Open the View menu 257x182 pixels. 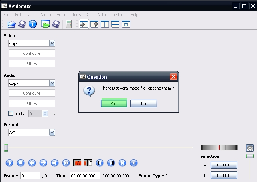(x=31, y=15)
